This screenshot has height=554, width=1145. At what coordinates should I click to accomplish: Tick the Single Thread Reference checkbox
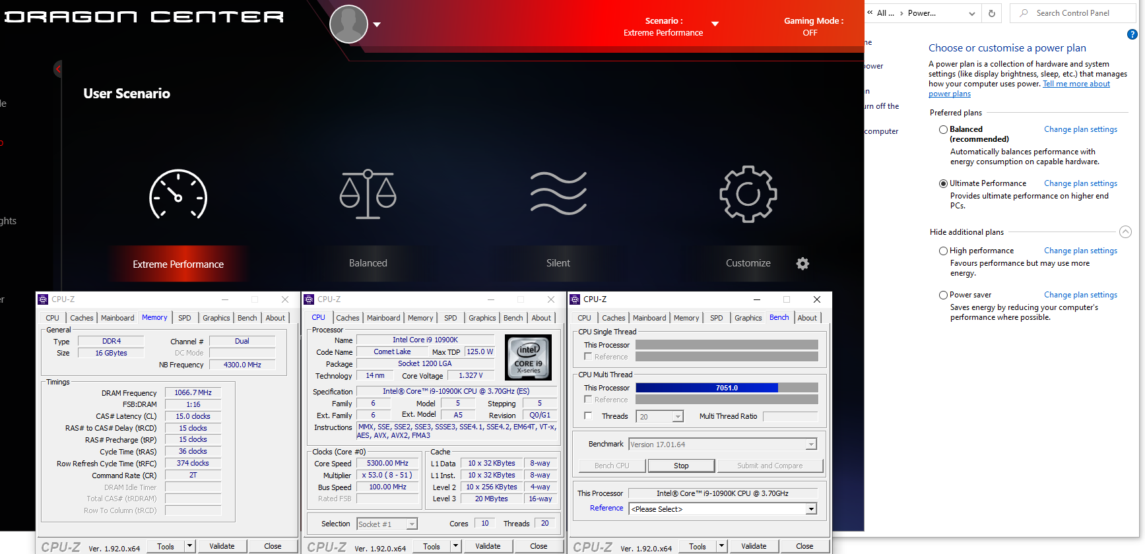588,357
